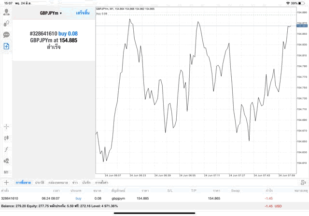Open the indicators f icon
Image resolution: width=309 pixels, height=216 pixels.
(x=6, y=149)
